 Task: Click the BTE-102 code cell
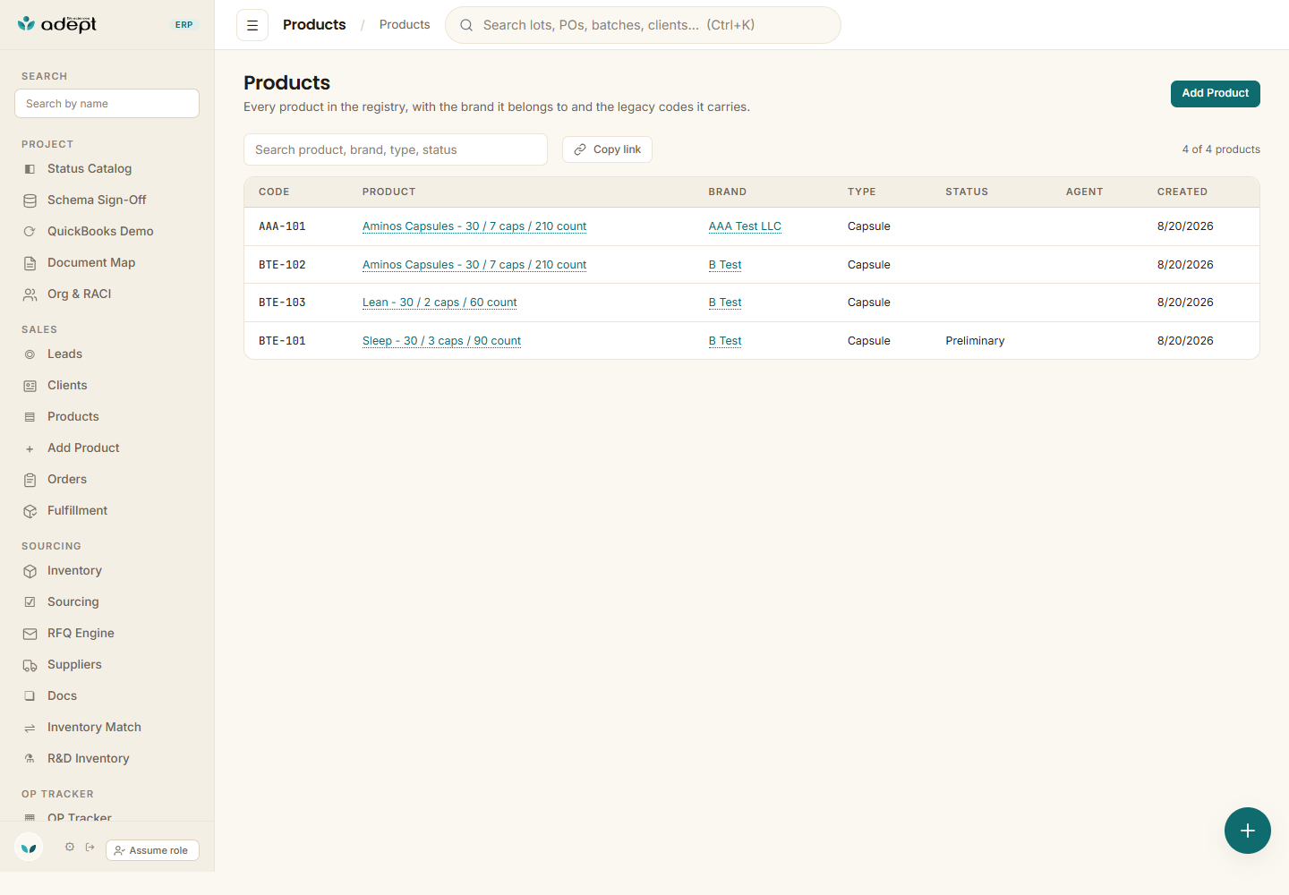282,265
